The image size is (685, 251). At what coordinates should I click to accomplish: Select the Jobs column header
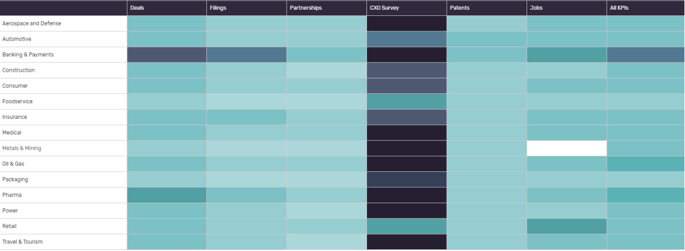(536, 8)
